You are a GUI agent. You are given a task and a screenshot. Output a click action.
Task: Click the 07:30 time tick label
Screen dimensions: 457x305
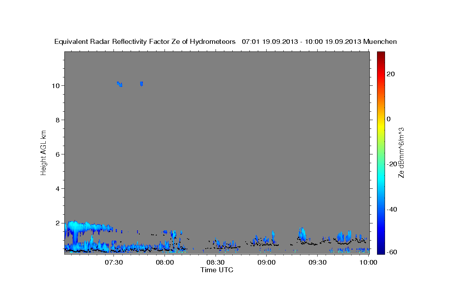coord(113,262)
